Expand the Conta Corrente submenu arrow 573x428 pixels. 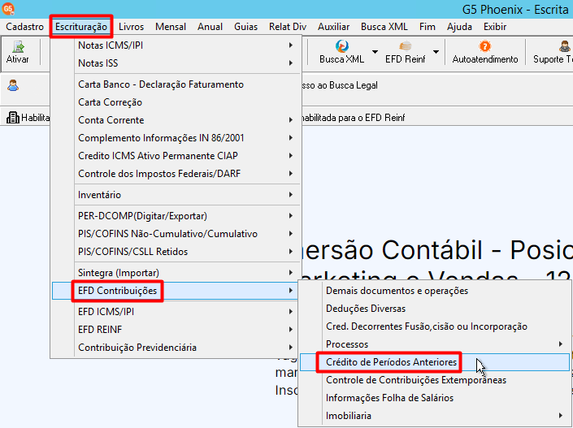(291, 119)
